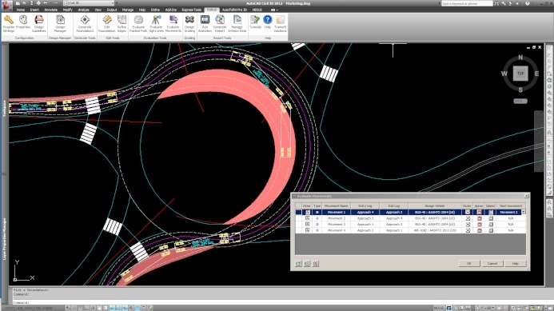Click the middle movement icon beside add
554x311 pixels.
point(307,264)
